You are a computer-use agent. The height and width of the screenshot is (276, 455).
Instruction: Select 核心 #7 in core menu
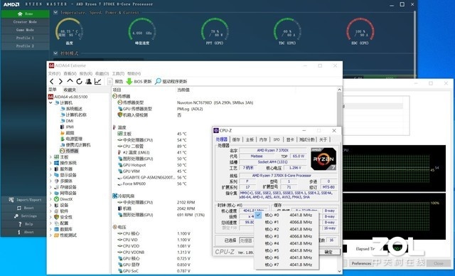pyautogui.click(x=287, y=265)
